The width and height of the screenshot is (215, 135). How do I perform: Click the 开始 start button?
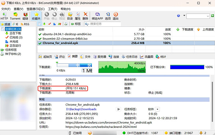[x=47, y=16]
